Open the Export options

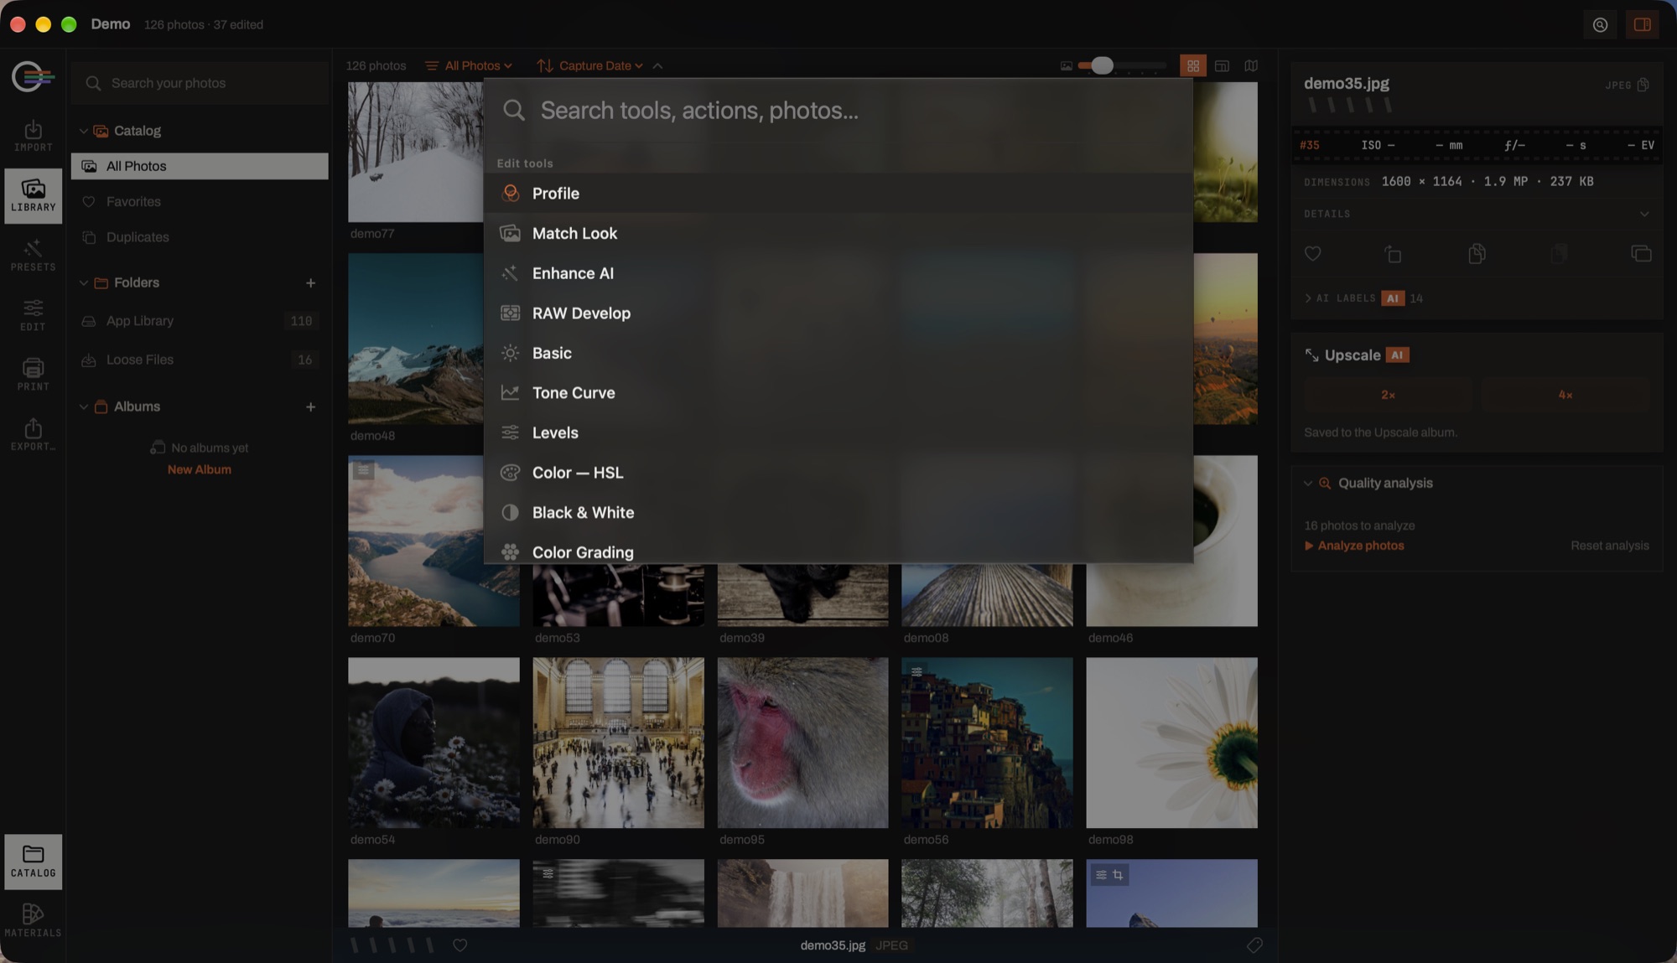33,435
